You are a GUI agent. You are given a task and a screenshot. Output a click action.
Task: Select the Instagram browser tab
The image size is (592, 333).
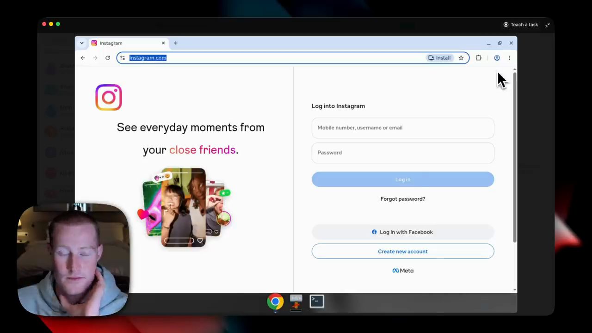point(128,43)
